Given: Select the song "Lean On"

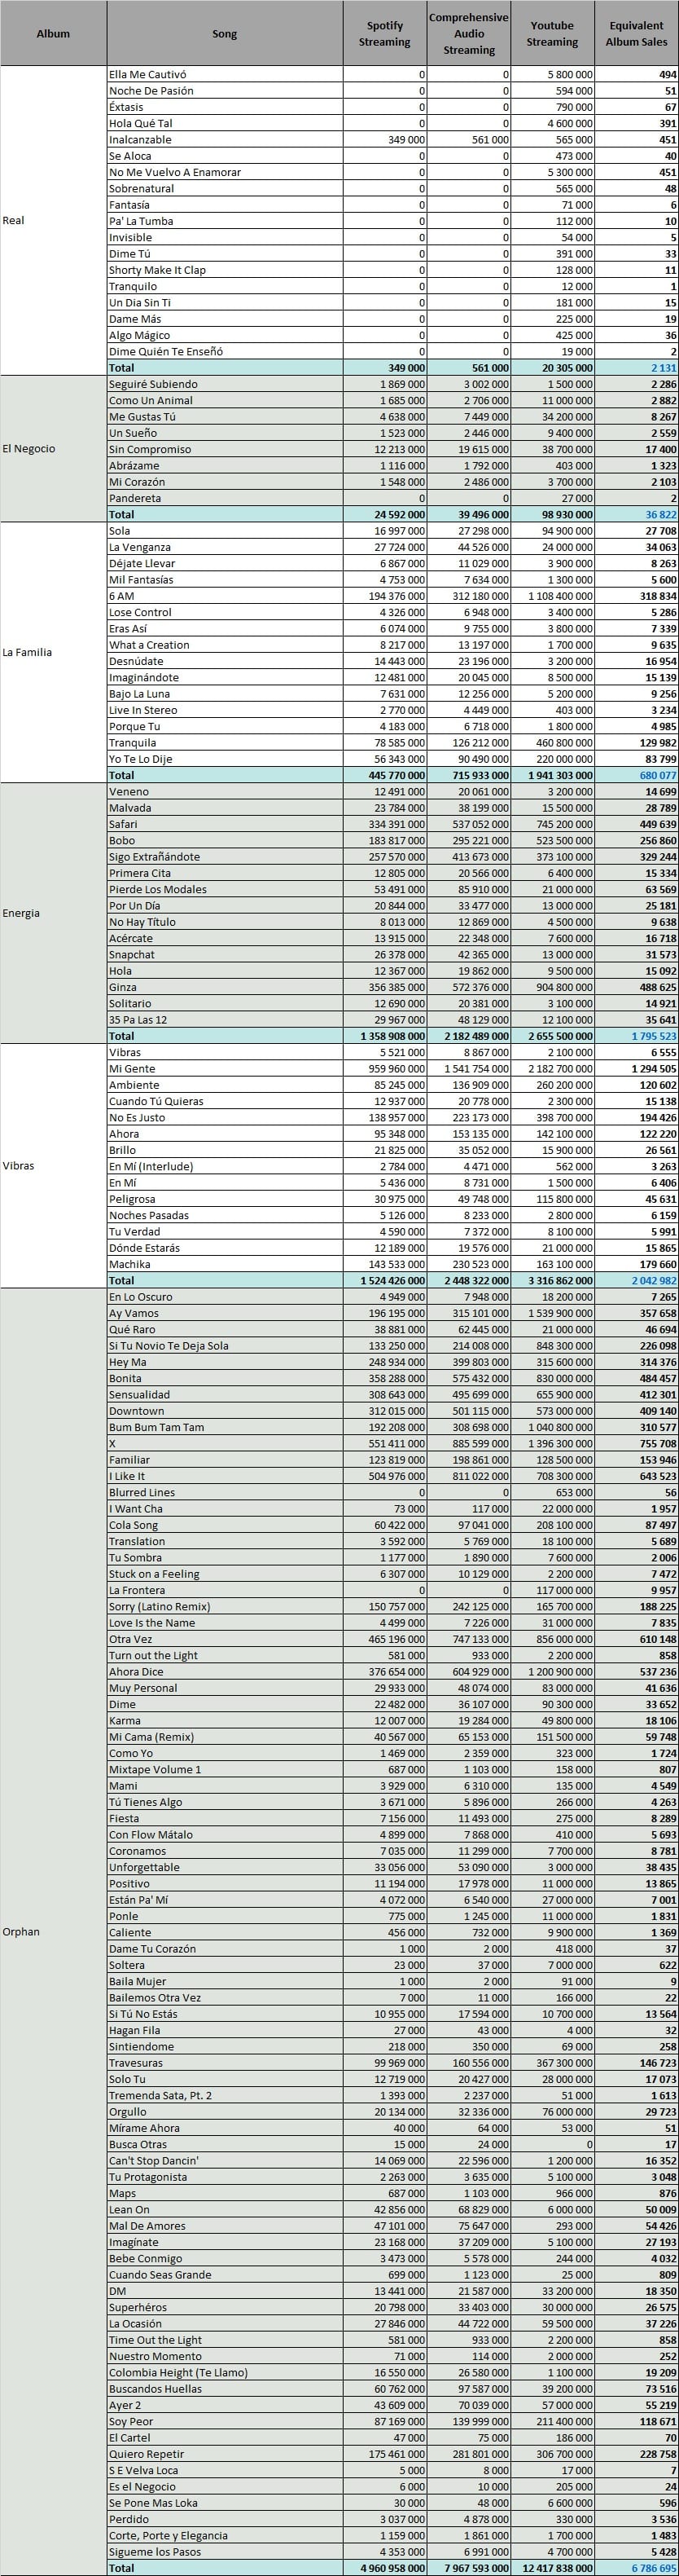Looking at the screenshot, I should pos(129,2209).
